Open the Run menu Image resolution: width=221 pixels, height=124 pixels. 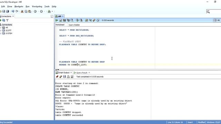tap(28, 7)
